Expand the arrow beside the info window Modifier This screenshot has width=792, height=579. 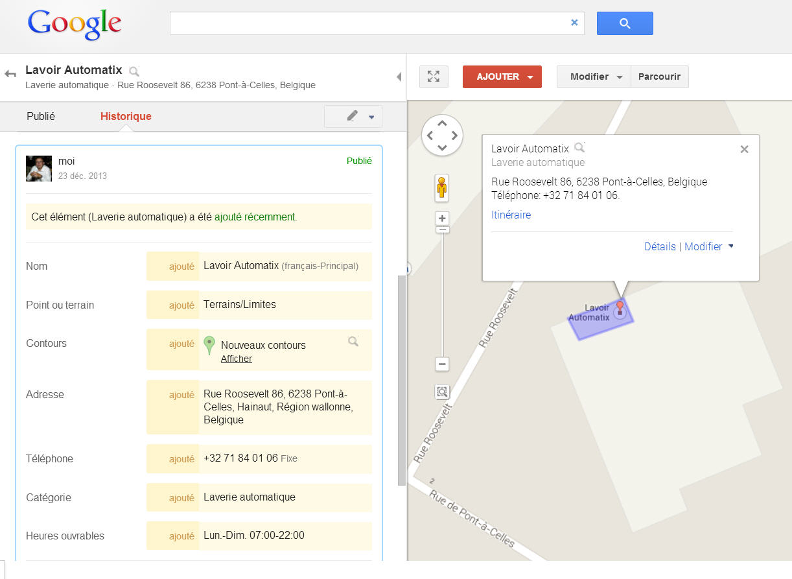[731, 246]
